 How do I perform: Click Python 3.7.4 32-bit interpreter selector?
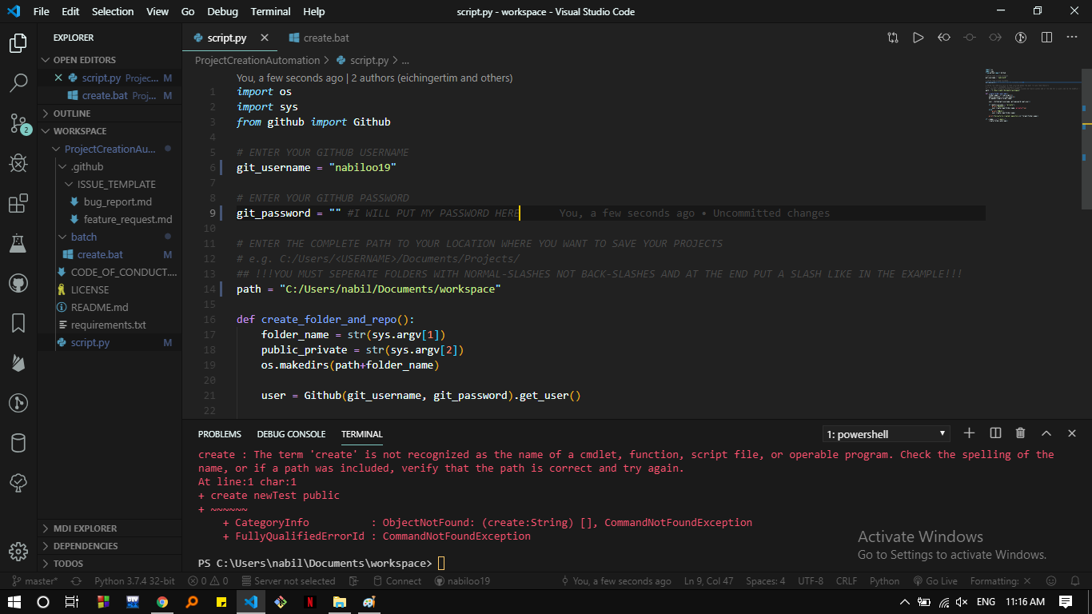pyautogui.click(x=134, y=581)
